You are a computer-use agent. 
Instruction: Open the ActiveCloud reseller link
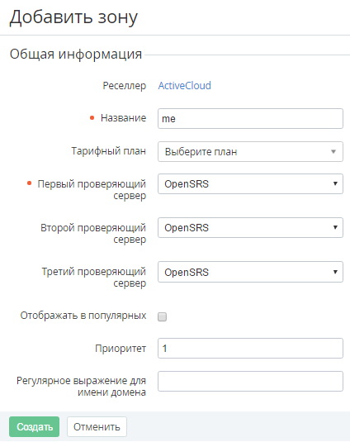tap(184, 85)
